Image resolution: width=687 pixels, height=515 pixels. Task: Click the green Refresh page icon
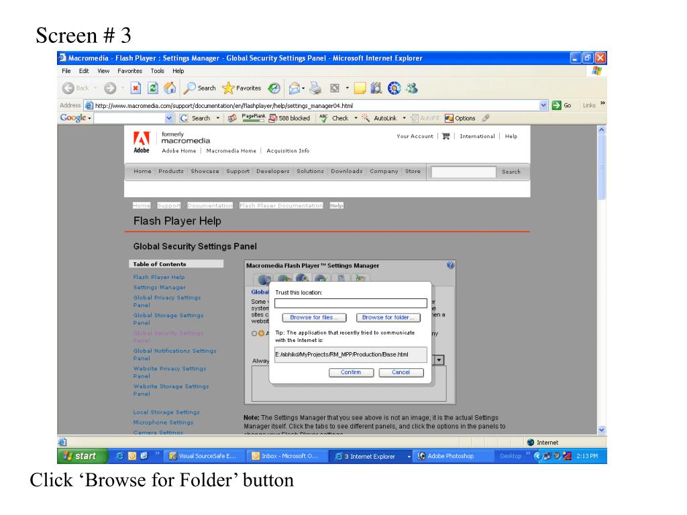[x=152, y=89]
